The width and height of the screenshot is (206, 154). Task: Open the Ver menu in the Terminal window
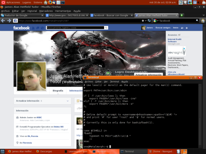pos(106,81)
